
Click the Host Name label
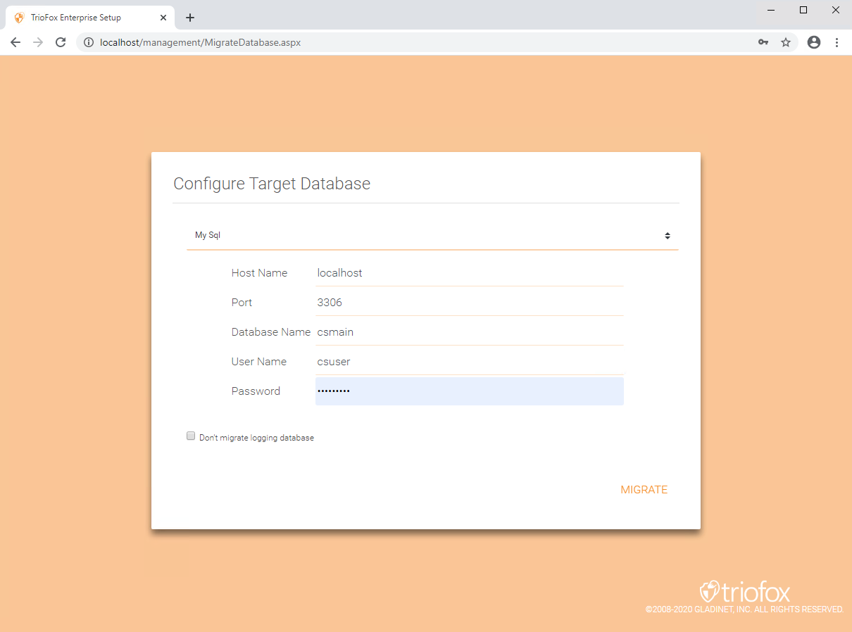(x=259, y=273)
